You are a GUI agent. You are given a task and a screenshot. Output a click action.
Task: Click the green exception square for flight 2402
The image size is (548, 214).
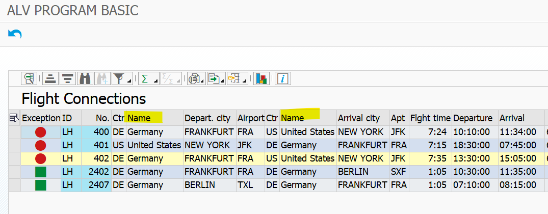(x=41, y=172)
